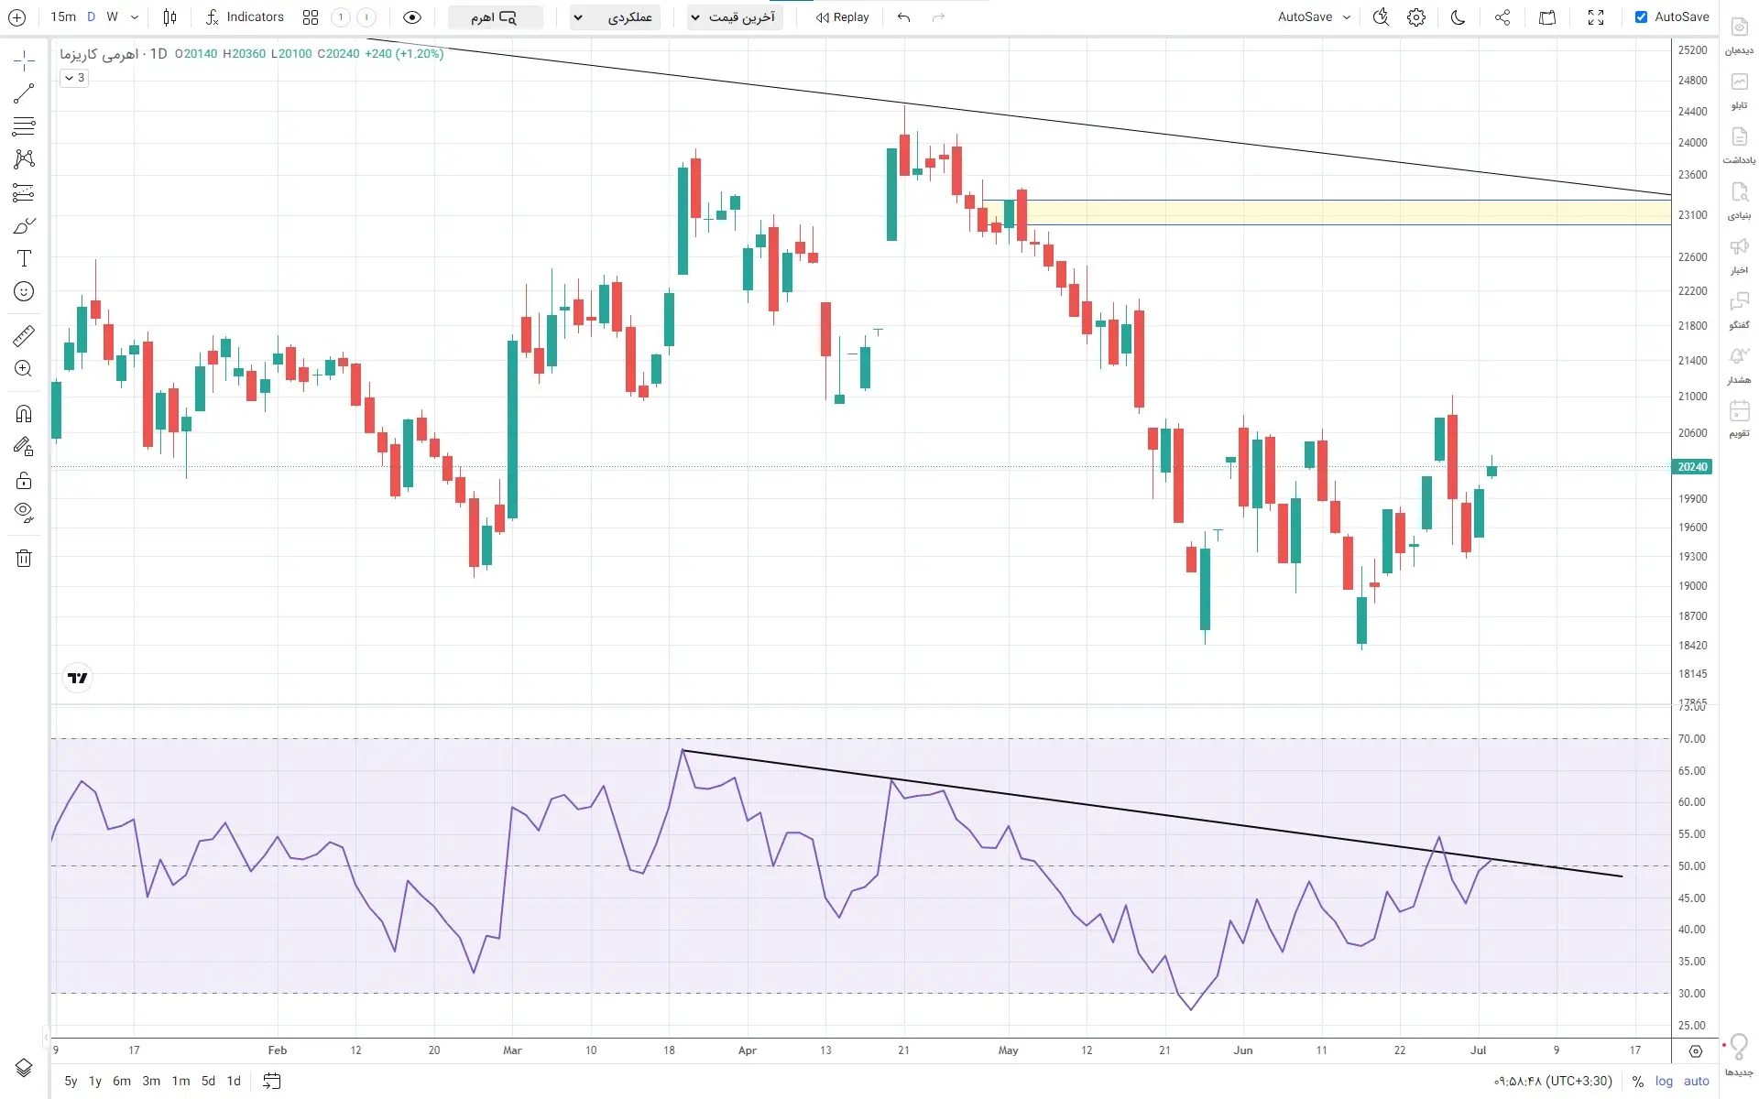
Task: Select the crosshair cursor tool
Action: click(x=24, y=60)
